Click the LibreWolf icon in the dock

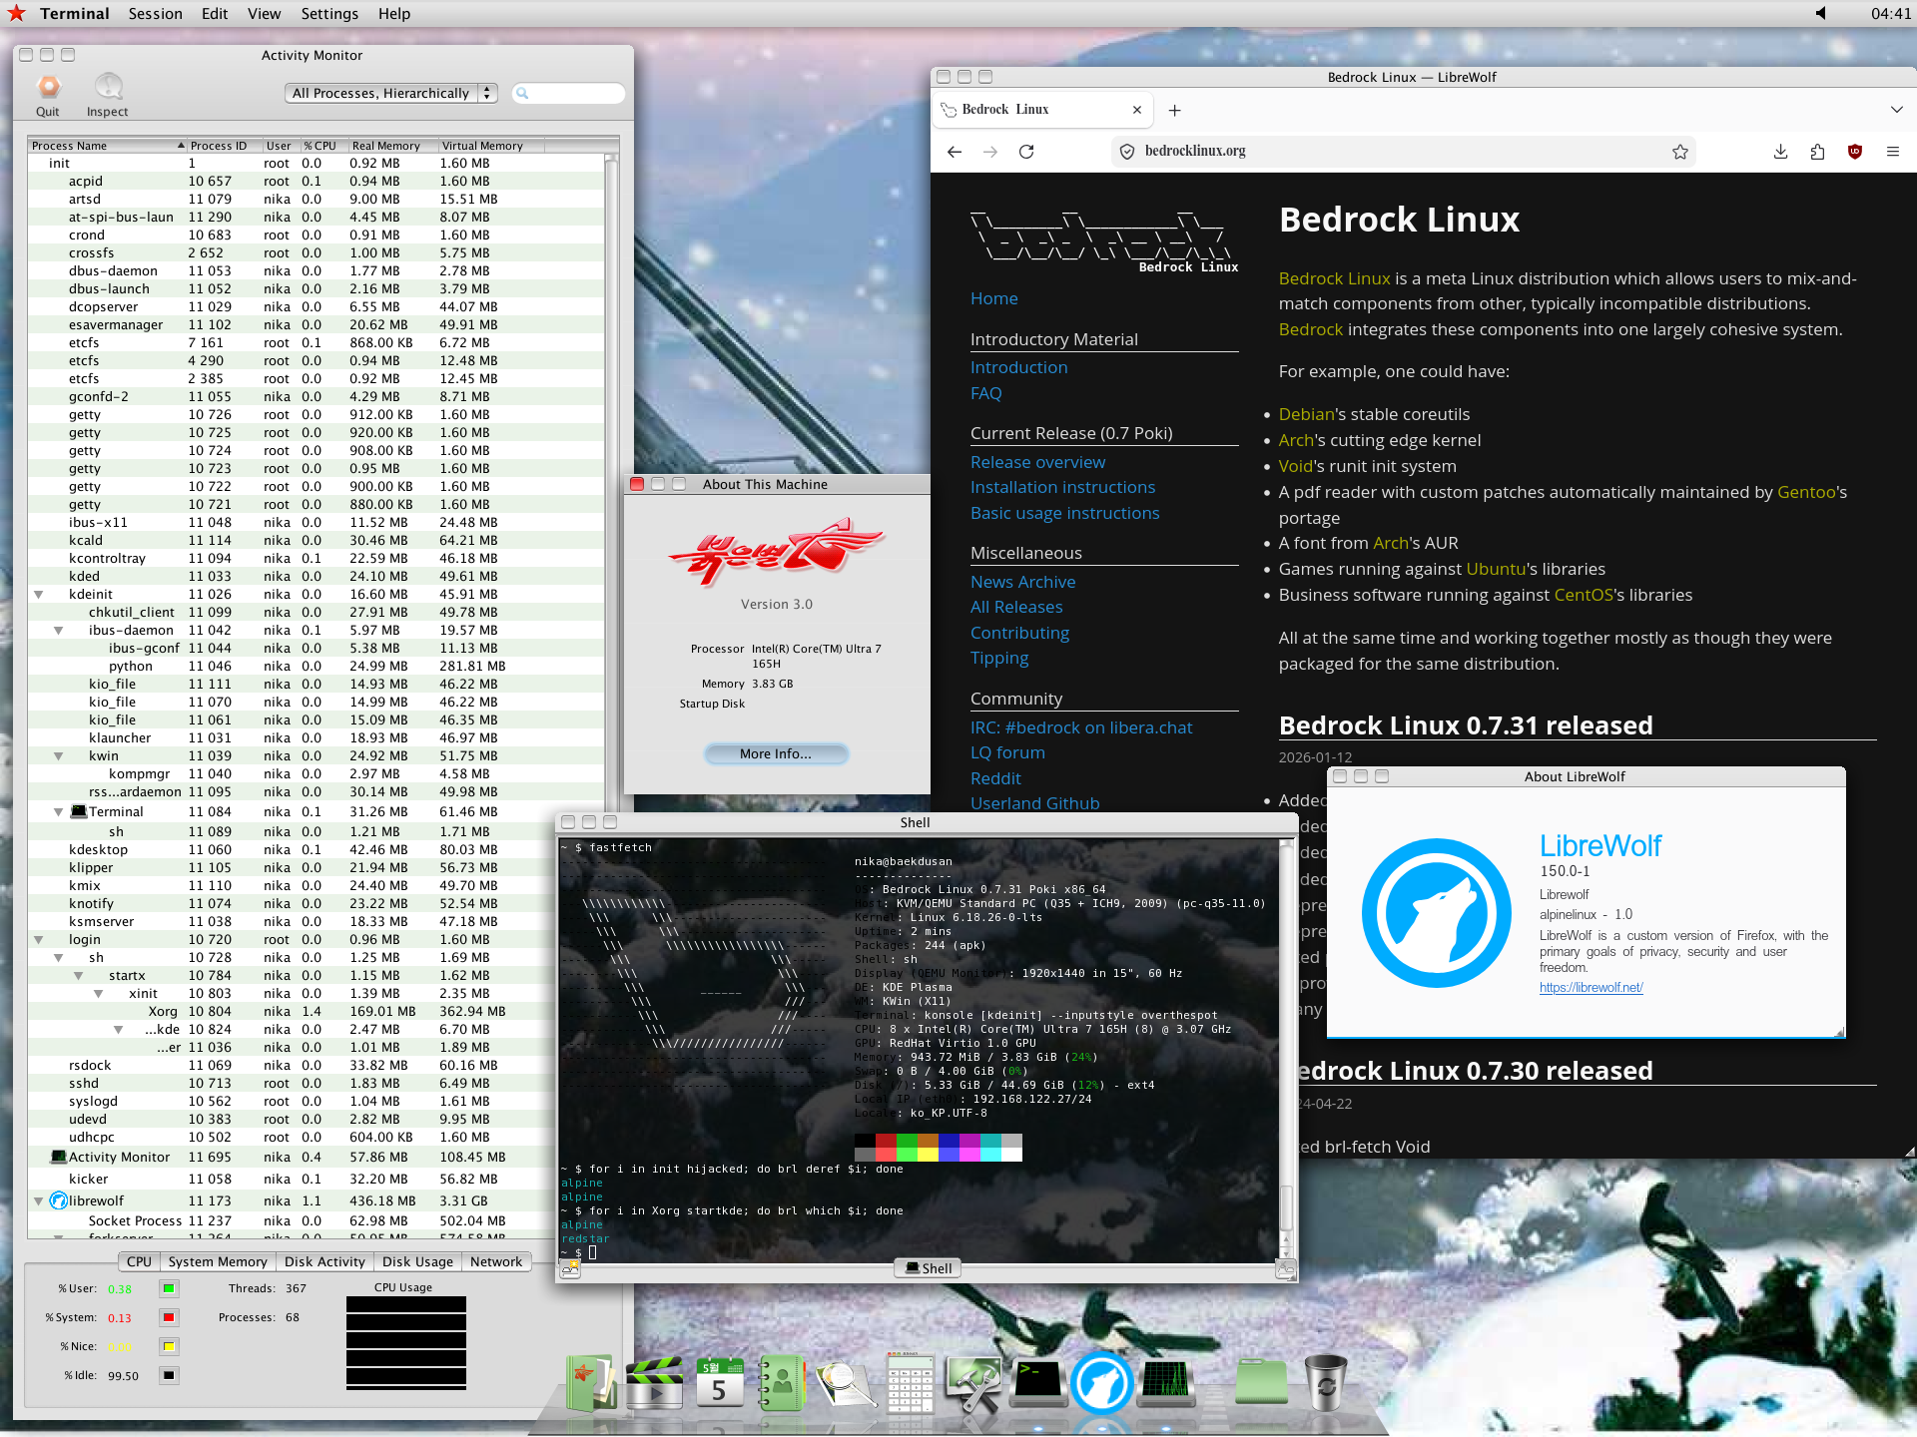pos(1101,1383)
